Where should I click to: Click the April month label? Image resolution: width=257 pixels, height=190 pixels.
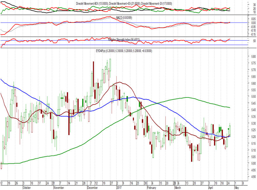[x=211, y=188]
